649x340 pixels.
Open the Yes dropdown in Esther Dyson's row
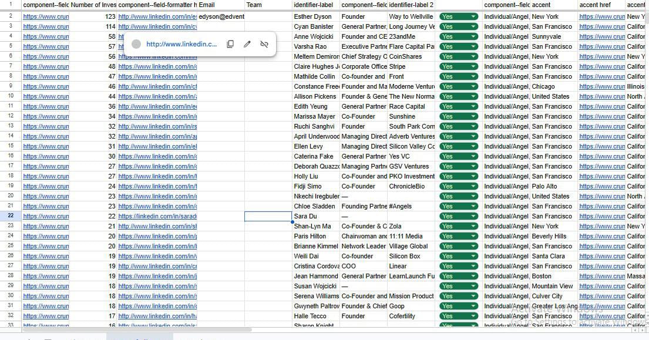459,16
